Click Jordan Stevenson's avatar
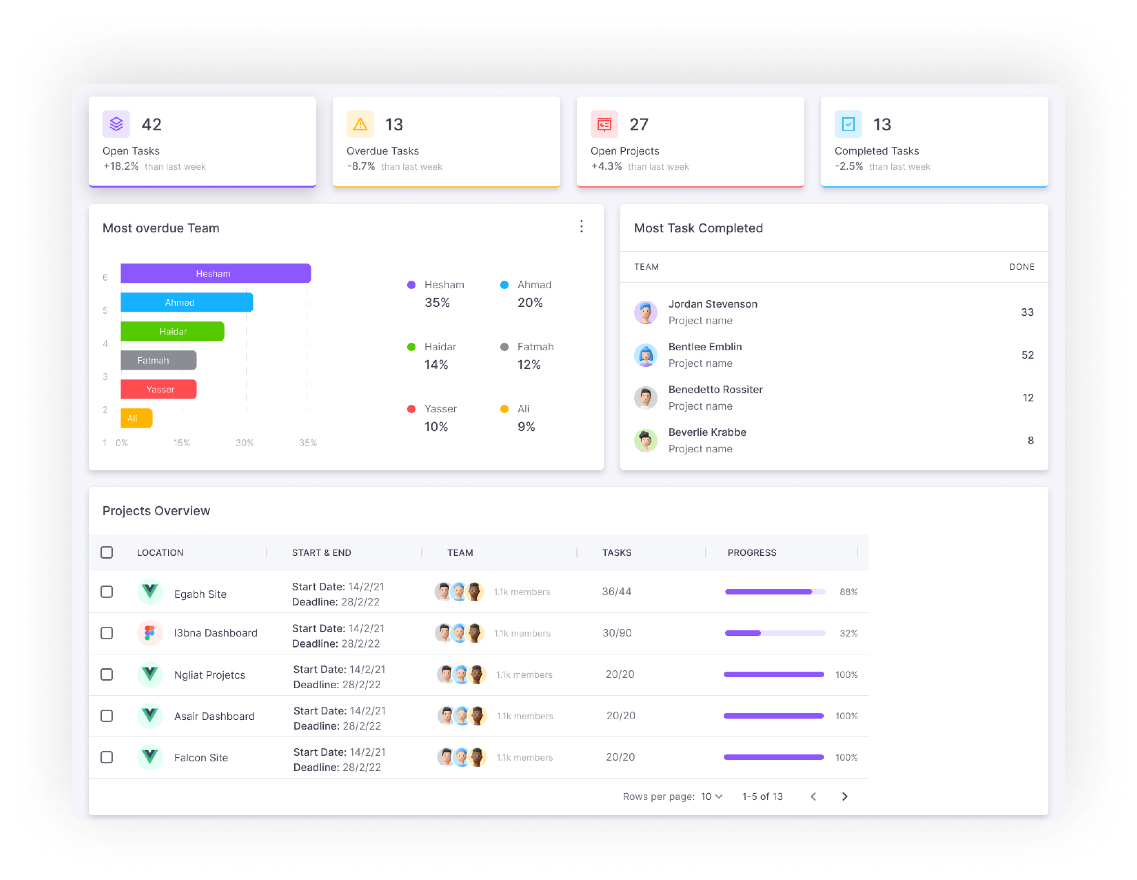The image size is (1137, 880). click(646, 312)
